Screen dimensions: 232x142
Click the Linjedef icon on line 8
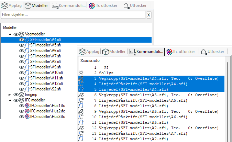point(81,106)
